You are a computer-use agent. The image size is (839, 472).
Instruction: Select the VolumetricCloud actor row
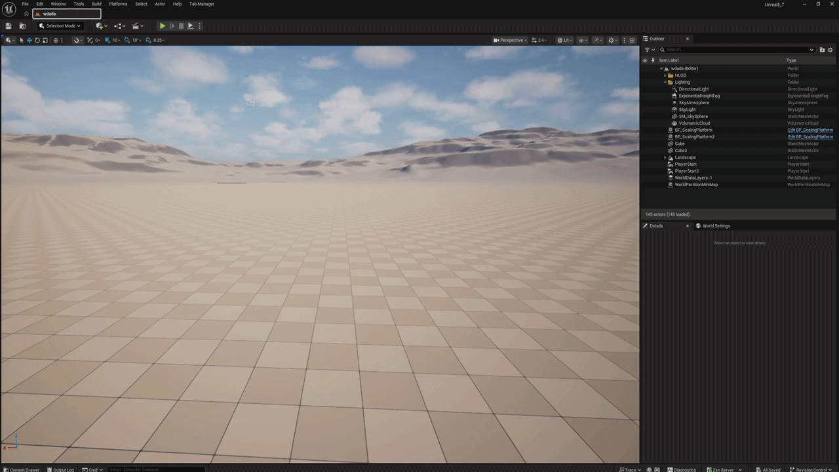(738, 123)
